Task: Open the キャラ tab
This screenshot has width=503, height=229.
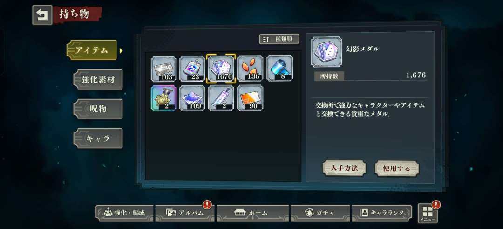Action: point(98,139)
